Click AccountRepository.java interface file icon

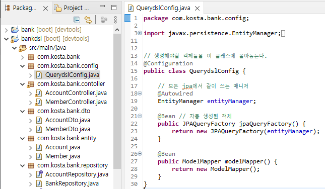tap(39, 174)
